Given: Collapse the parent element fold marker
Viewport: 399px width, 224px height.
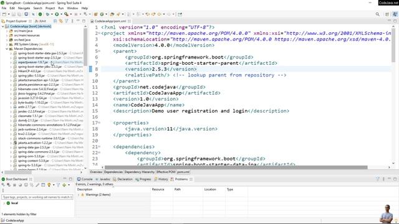Looking at the screenshot, I should pos(99,51).
